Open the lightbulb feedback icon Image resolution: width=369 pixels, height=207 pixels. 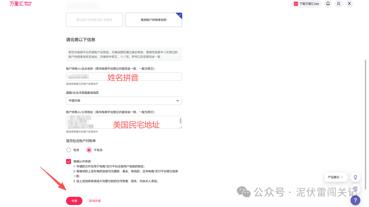[x=355, y=177]
